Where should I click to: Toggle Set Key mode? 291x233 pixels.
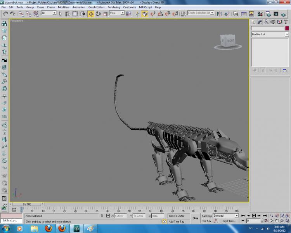(206, 221)
